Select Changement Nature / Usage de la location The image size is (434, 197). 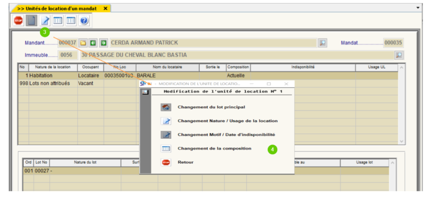227,121
